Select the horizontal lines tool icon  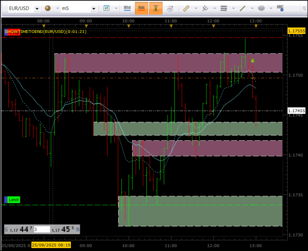tap(224, 8)
